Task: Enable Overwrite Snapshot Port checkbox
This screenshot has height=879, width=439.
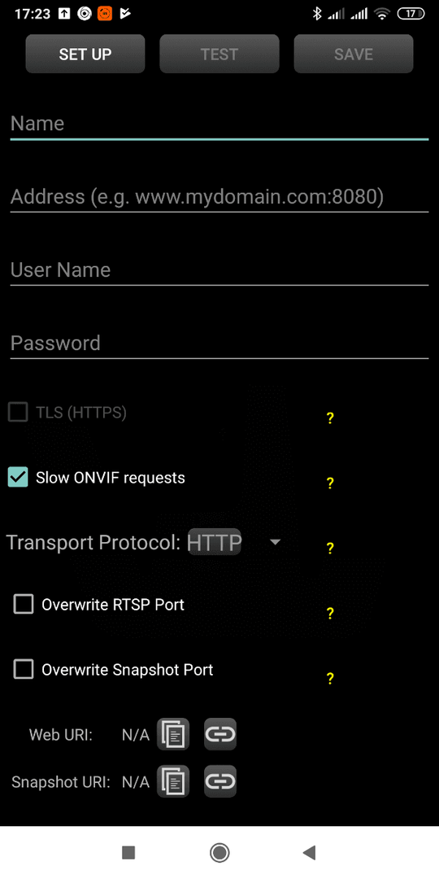Action: click(x=24, y=669)
